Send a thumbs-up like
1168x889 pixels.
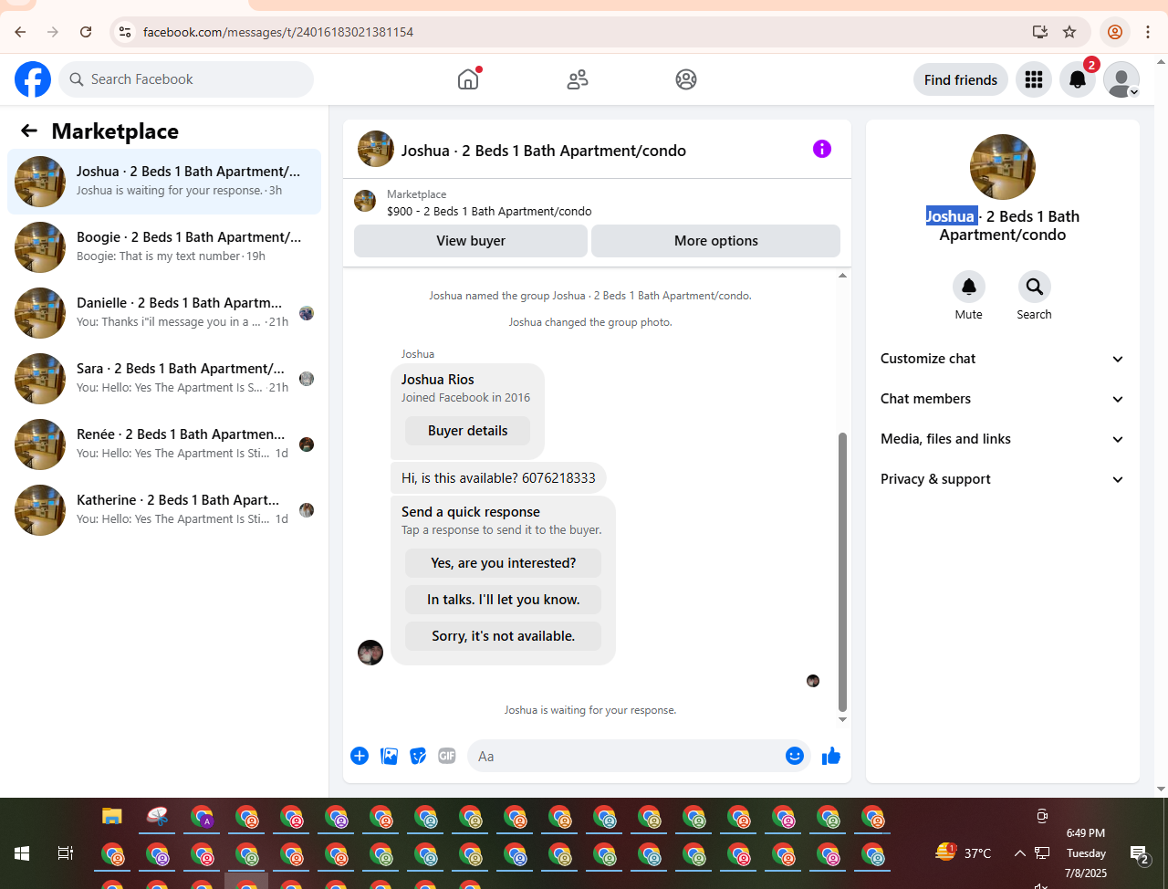coord(831,756)
